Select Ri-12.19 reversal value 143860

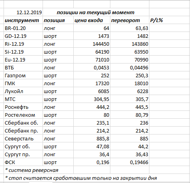pyautogui.click(x=130, y=44)
